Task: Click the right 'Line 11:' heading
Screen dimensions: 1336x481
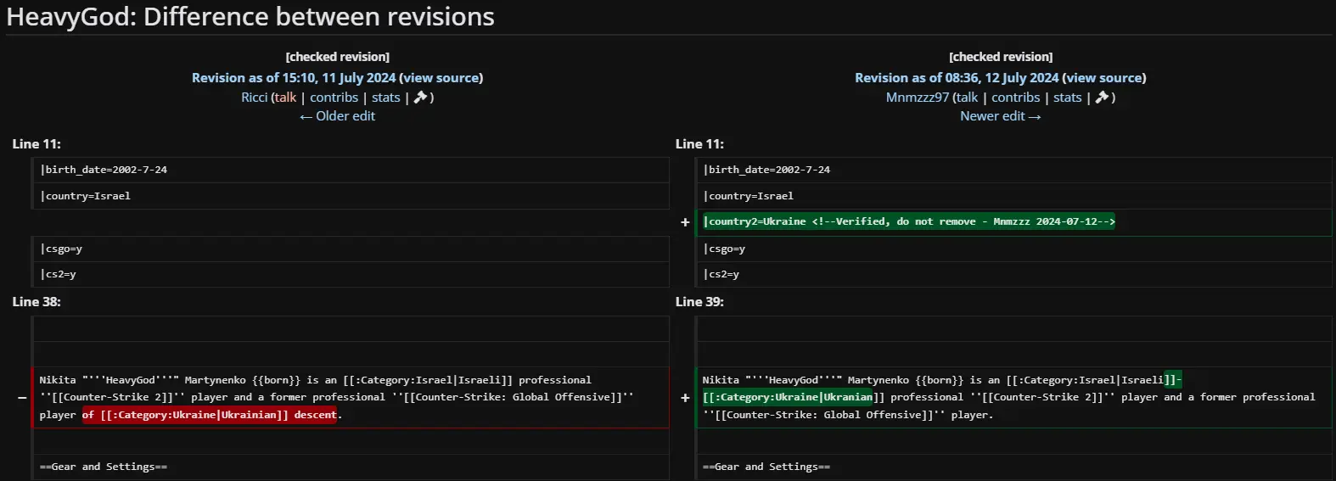Action: point(699,143)
